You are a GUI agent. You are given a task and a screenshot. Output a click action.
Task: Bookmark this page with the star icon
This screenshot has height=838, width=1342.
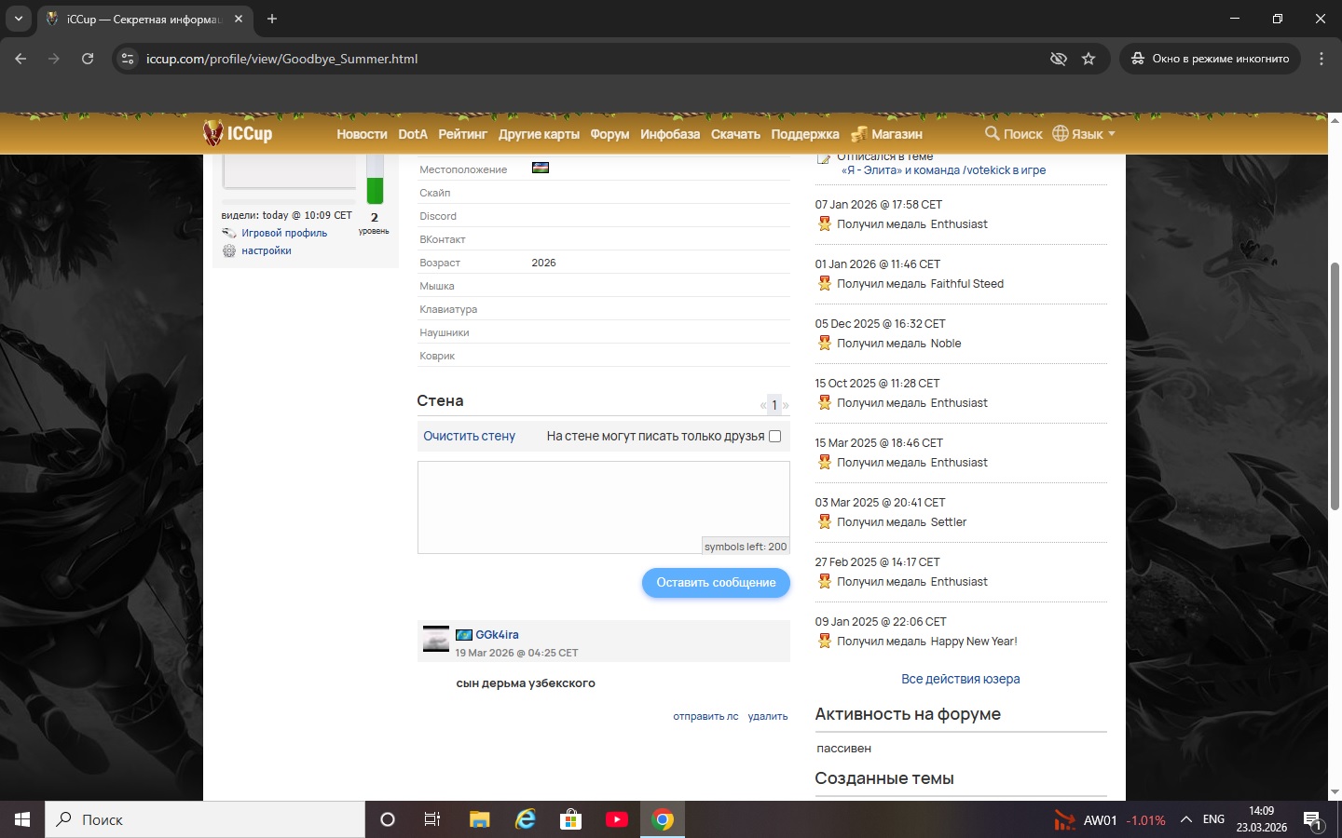click(1089, 59)
